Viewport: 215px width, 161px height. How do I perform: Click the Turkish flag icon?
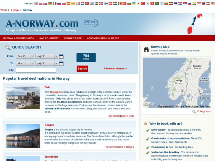125,4
